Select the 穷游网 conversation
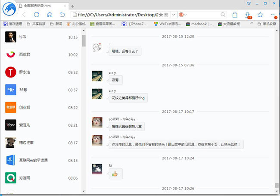280x196 pixels. pos(42,178)
